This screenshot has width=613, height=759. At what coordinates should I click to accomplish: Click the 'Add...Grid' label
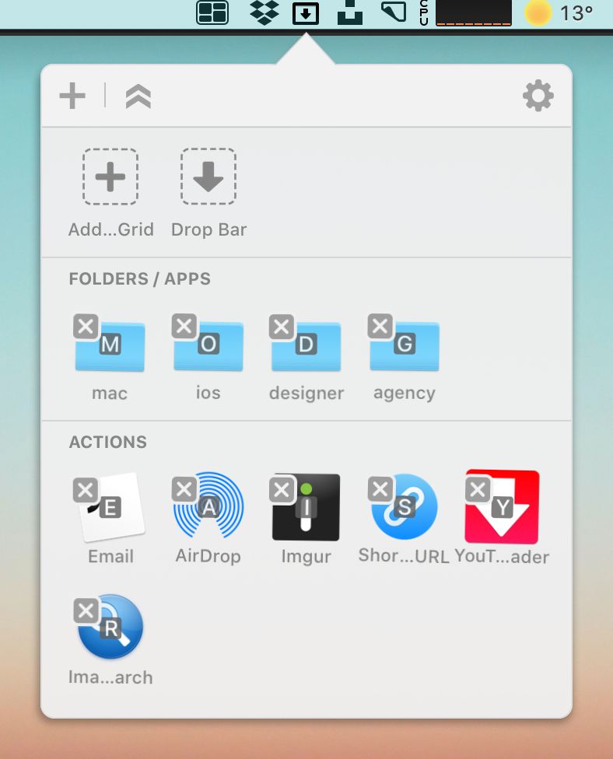pyautogui.click(x=111, y=229)
